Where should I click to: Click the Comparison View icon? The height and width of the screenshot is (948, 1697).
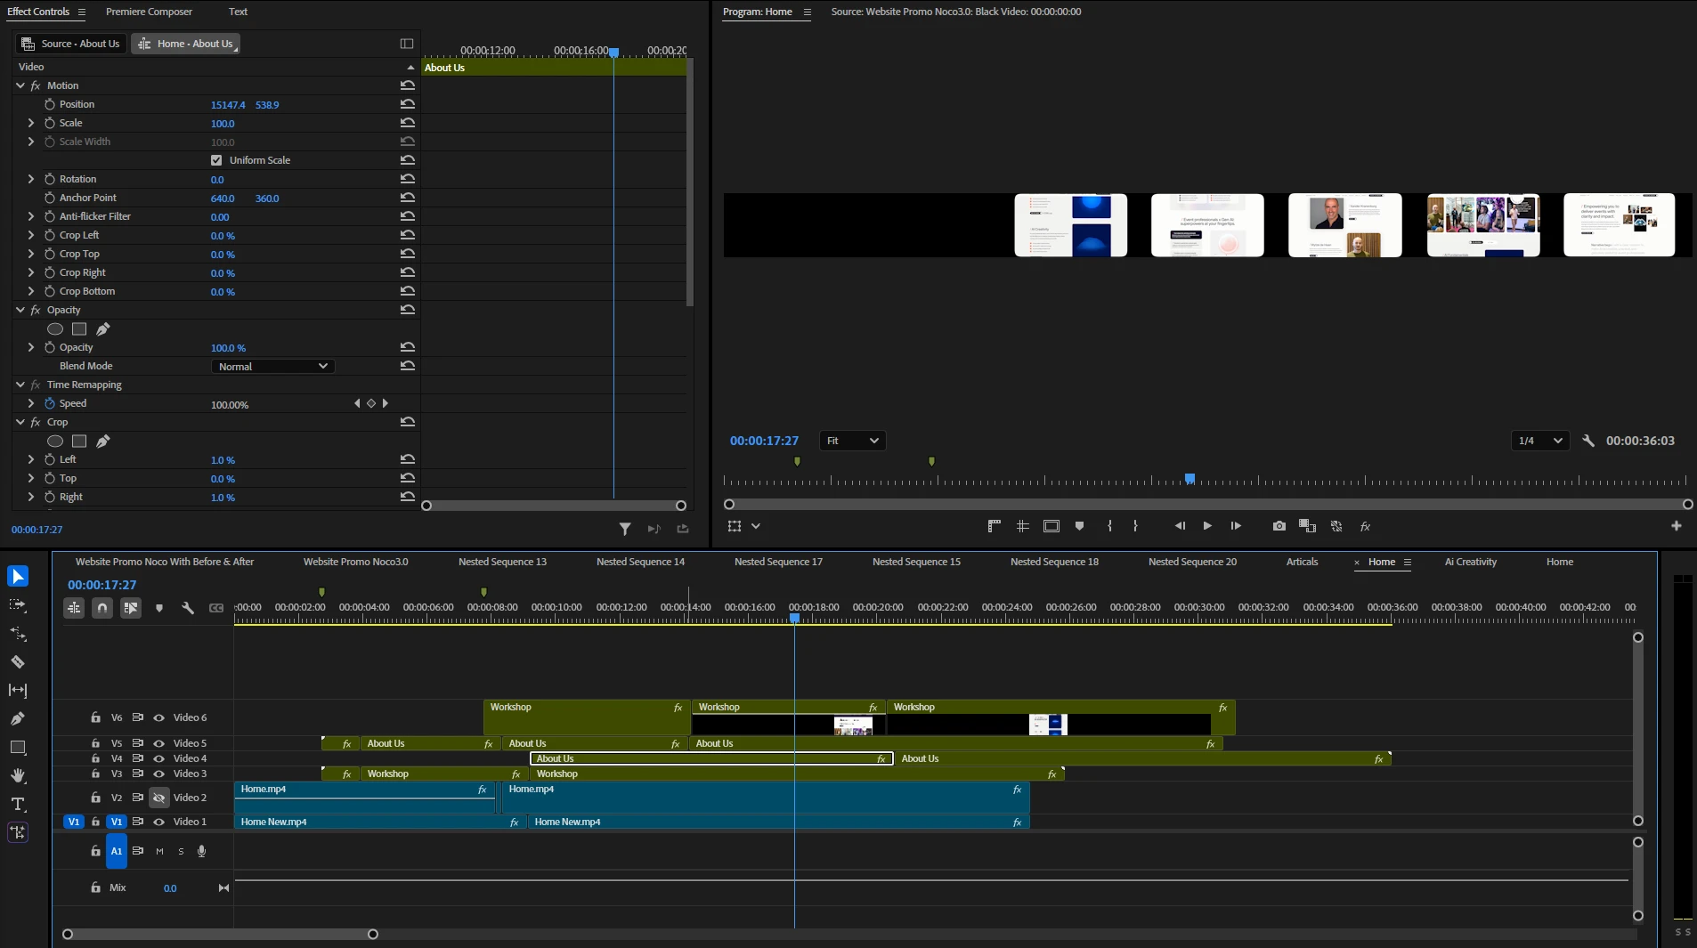point(1308,526)
